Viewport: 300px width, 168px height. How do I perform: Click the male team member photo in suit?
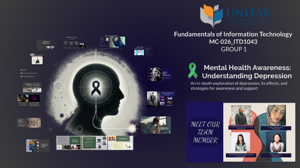[x=241, y=115]
